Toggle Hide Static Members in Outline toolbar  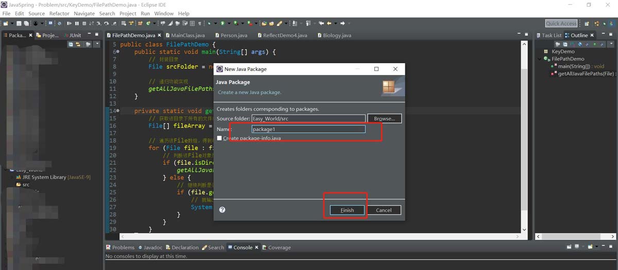587,44
